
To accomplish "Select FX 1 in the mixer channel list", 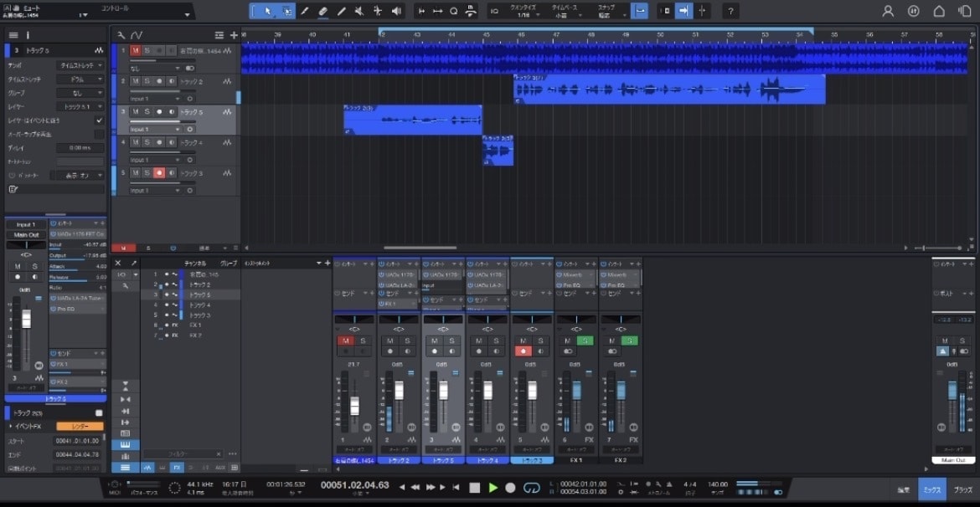I will pyautogui.click(x=195, y=325).
